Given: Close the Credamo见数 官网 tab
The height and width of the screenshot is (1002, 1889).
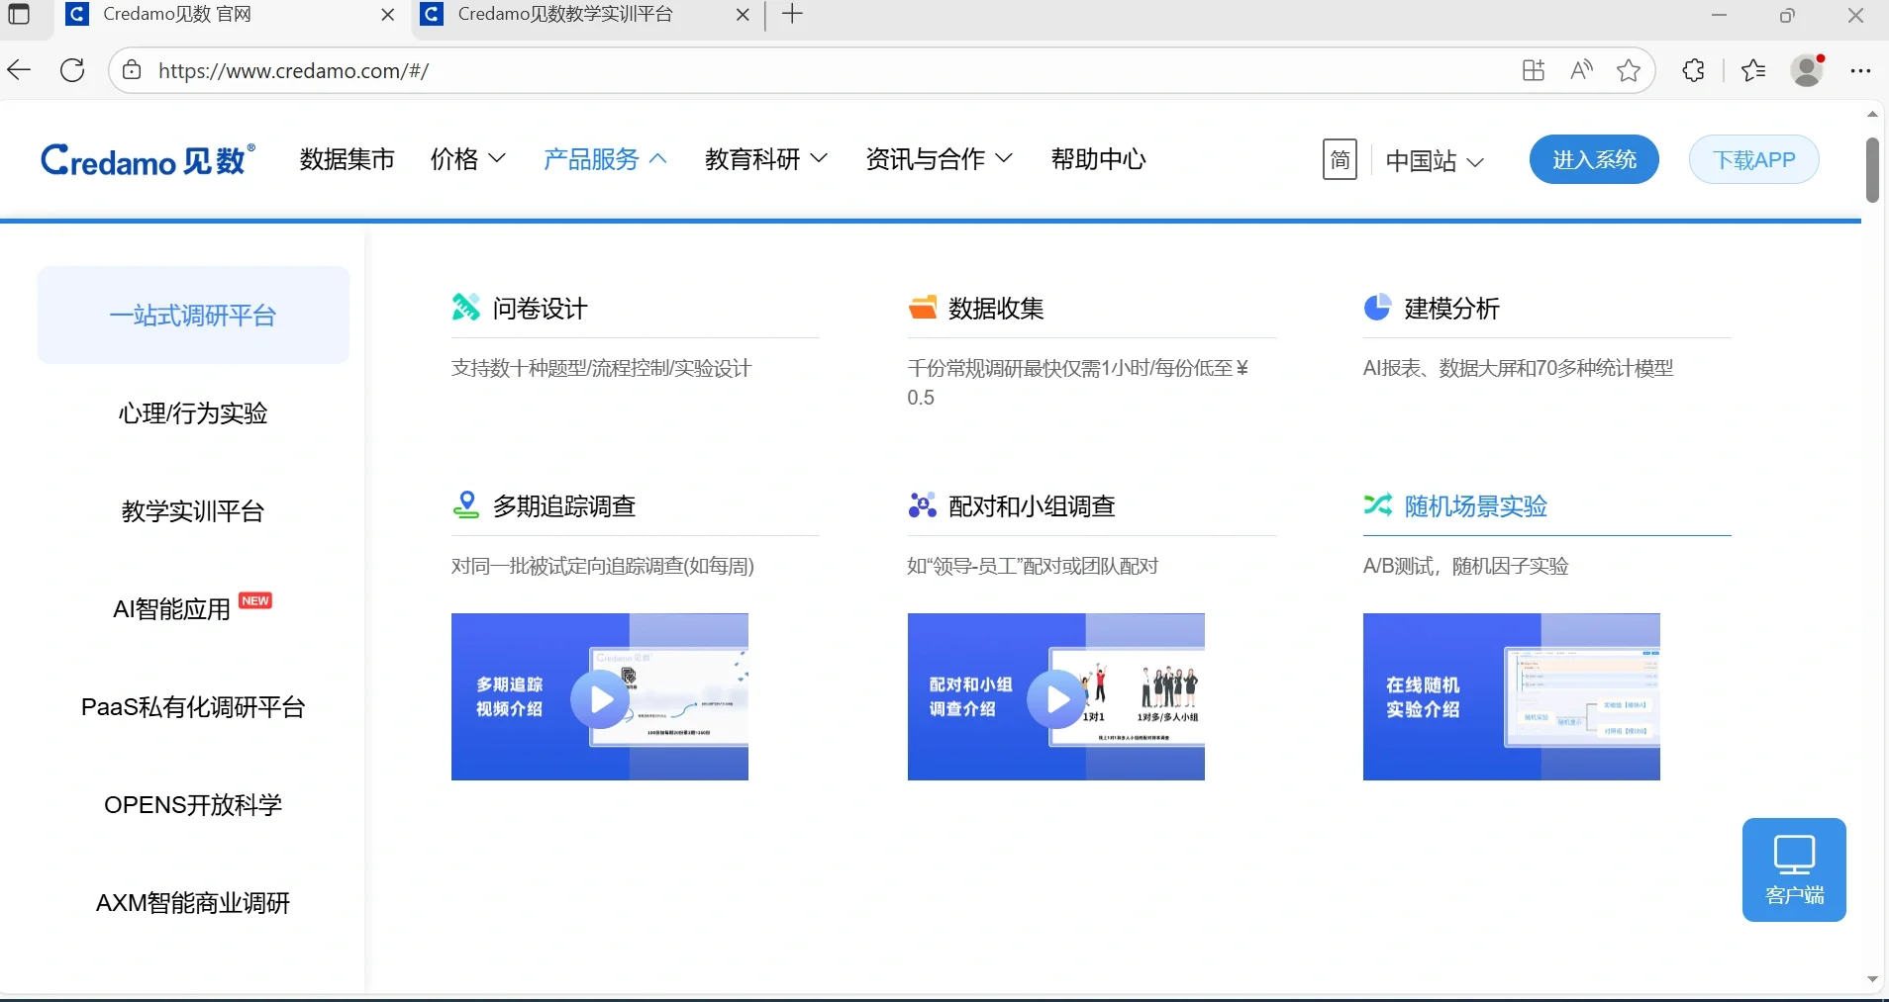Looking at the screenshot, I should click(x=388, y=15).
